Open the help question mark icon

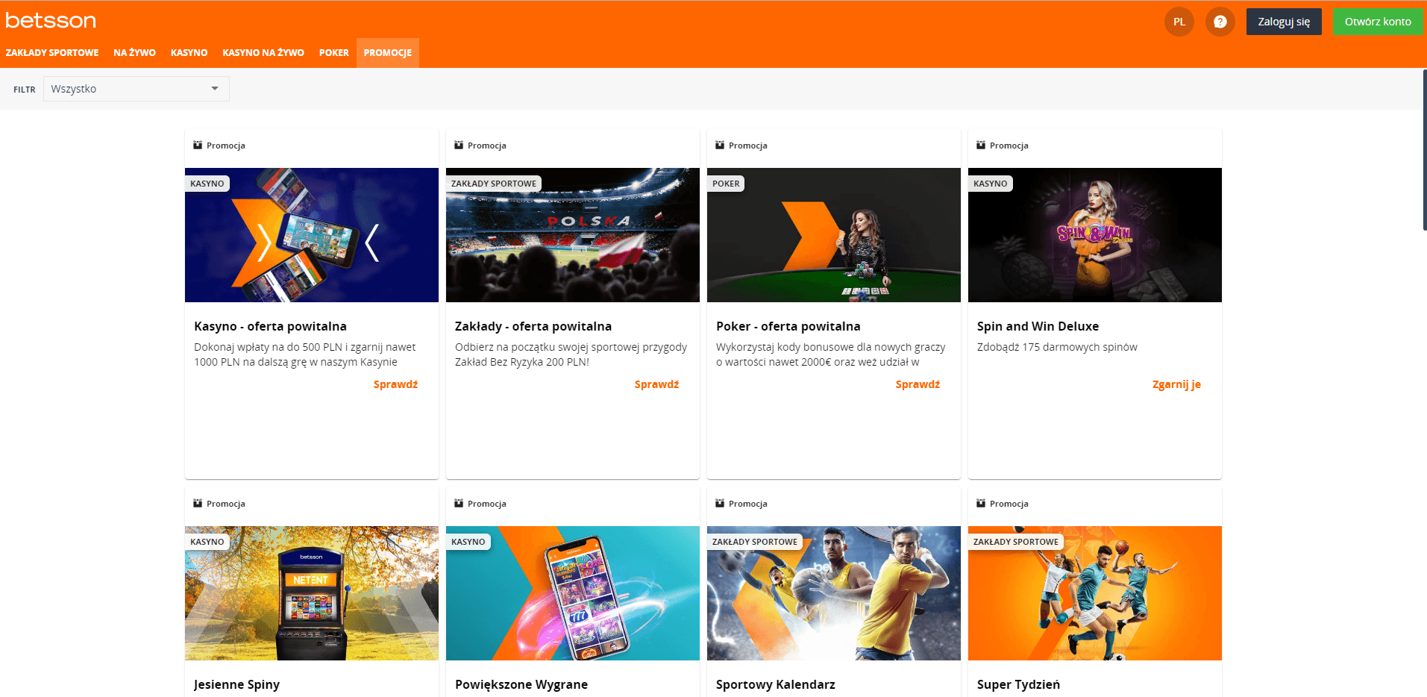(1220, 21)
